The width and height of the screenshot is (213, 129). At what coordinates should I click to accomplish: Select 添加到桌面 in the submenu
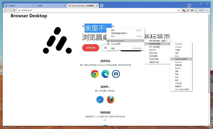157,56
